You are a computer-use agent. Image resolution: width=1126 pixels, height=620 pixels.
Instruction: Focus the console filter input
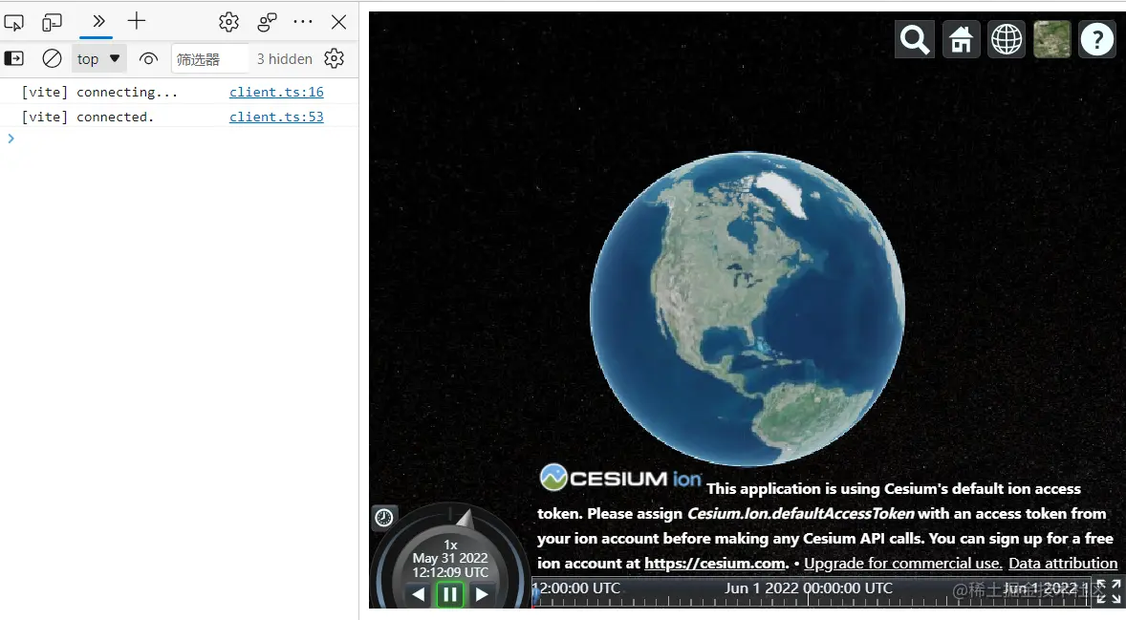[209, 59]
